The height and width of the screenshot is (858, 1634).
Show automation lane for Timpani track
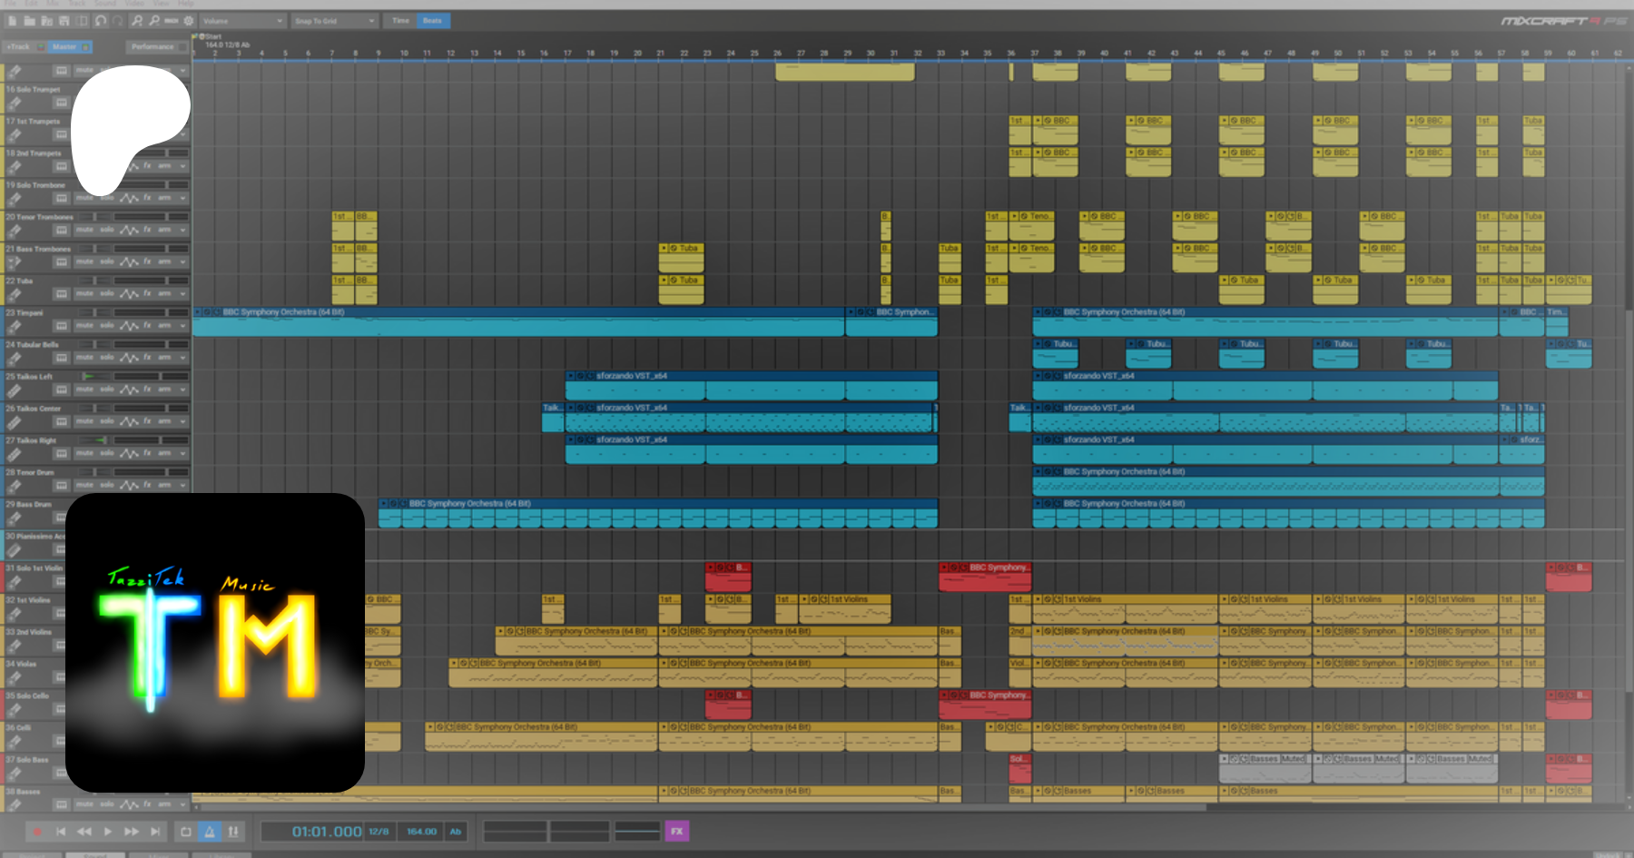(130, 326)
